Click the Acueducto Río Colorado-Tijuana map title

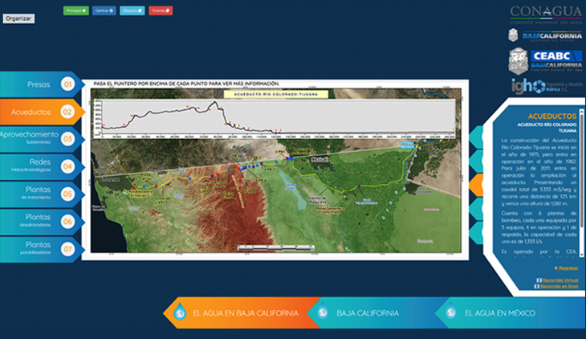coord(276,94)
